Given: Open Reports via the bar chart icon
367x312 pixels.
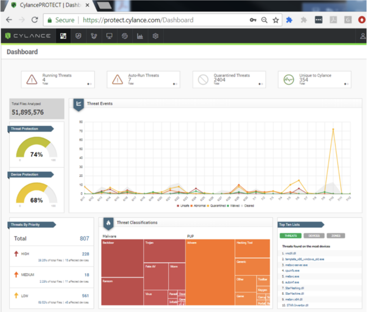Looking at the screenshot, I should [x=140, y=36].
